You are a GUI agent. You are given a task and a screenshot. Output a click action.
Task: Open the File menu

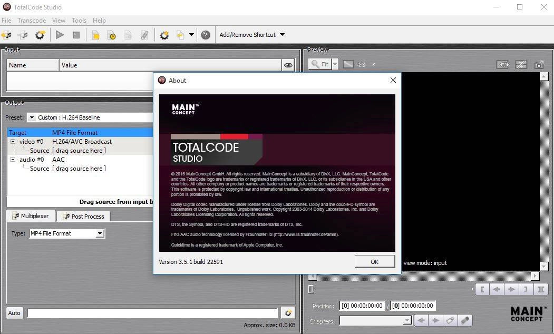click(6, 21)
